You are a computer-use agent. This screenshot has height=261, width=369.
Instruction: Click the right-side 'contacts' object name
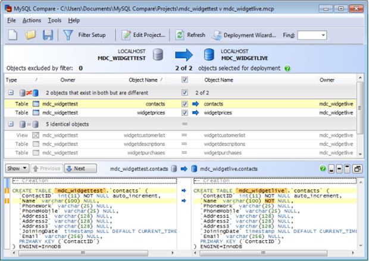tap(214, 104)
